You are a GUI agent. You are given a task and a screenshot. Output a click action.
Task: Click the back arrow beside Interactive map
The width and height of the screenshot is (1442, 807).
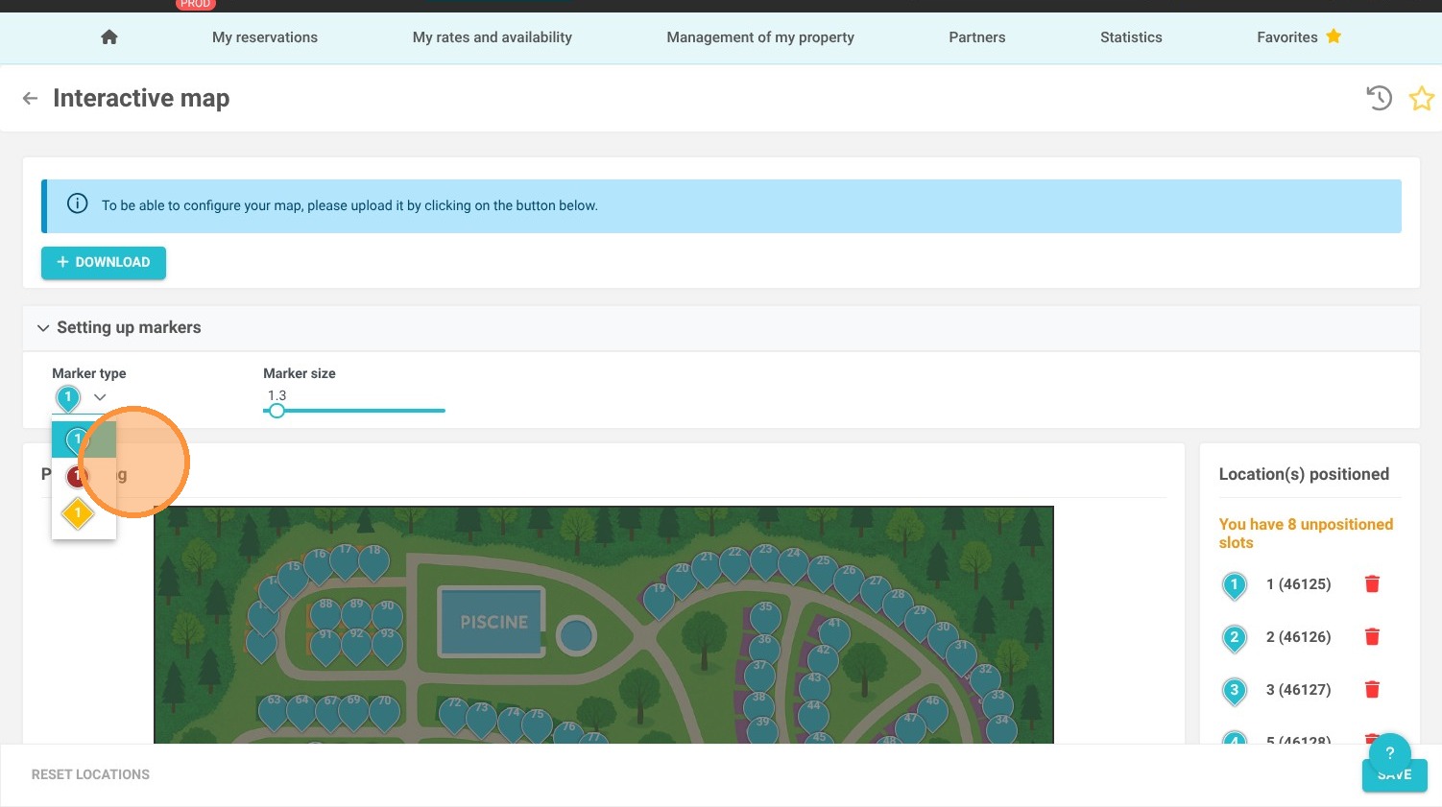tap(31, 98)
